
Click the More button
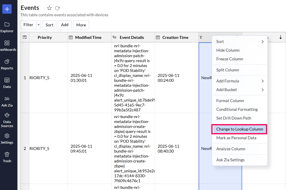coord(81,25)
